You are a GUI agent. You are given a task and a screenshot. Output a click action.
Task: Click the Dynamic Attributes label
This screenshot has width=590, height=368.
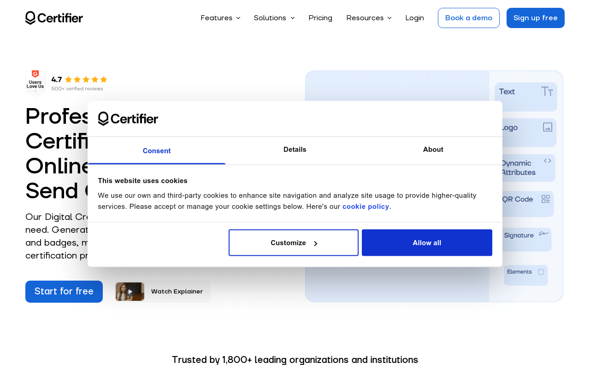coord(518,168)
